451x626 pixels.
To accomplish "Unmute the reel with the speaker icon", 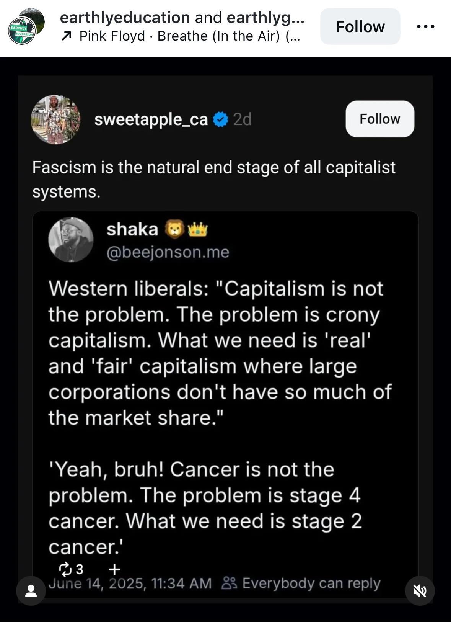I will tap(420, 591).
